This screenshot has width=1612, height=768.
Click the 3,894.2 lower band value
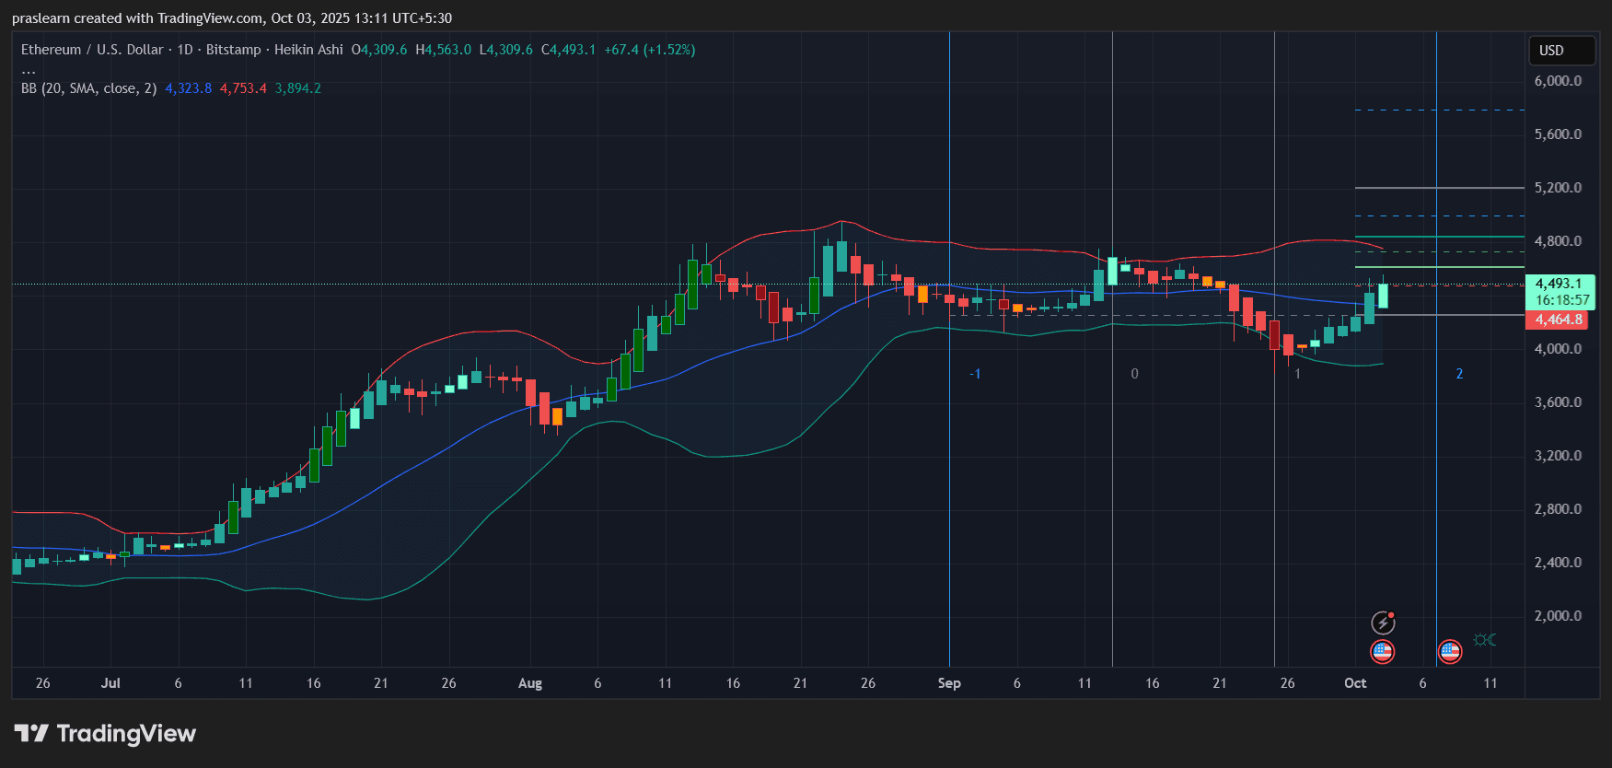(298, 88)
